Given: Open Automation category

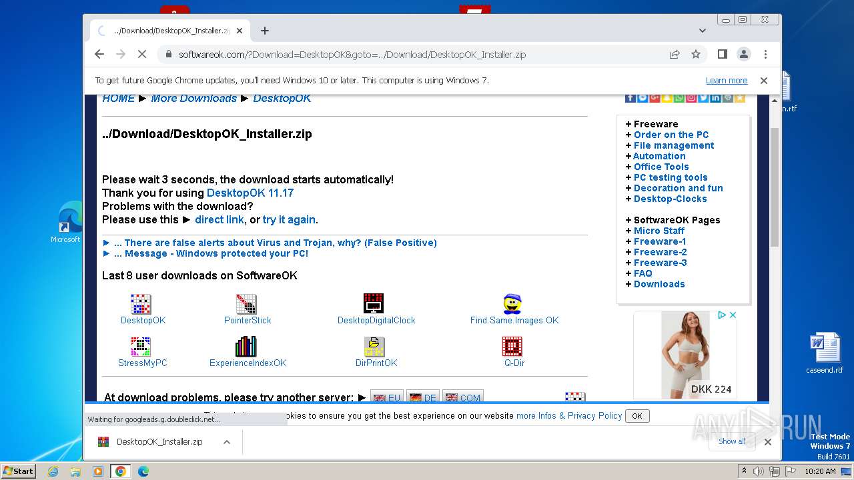Looking at the screenshot, I should (x=659, y=156).
